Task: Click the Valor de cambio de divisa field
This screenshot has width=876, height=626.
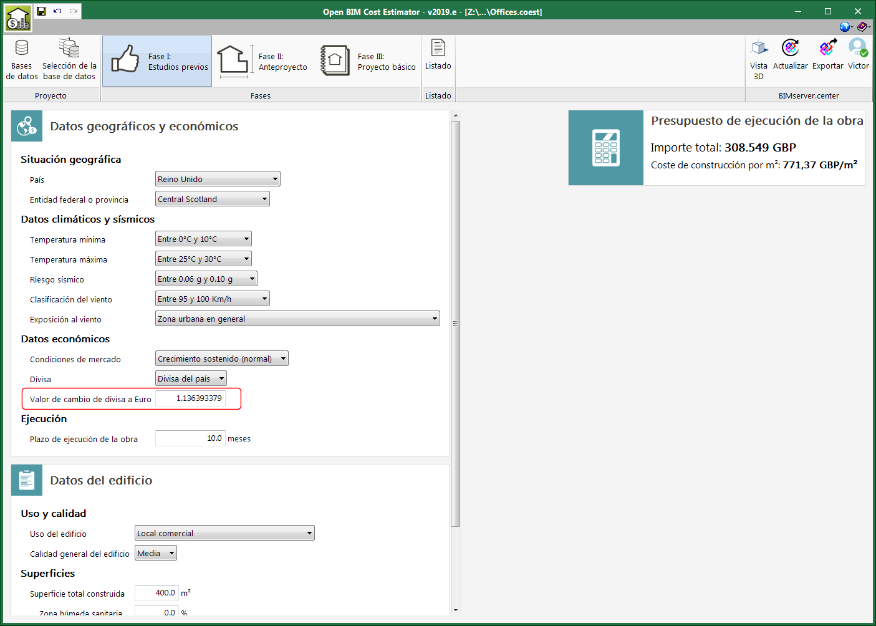Action: pyautogui.click(x=190, y=398)
